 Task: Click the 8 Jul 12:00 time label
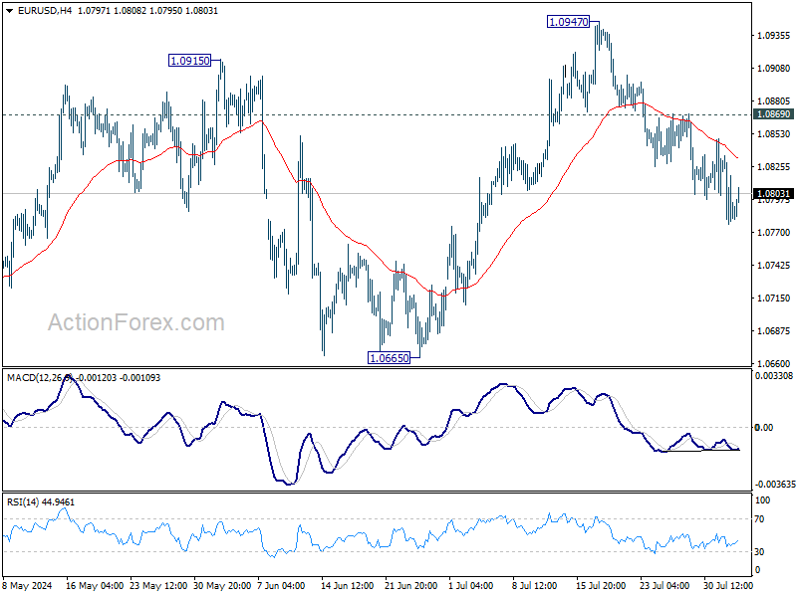pyautogui.click(x=534, y=585)
